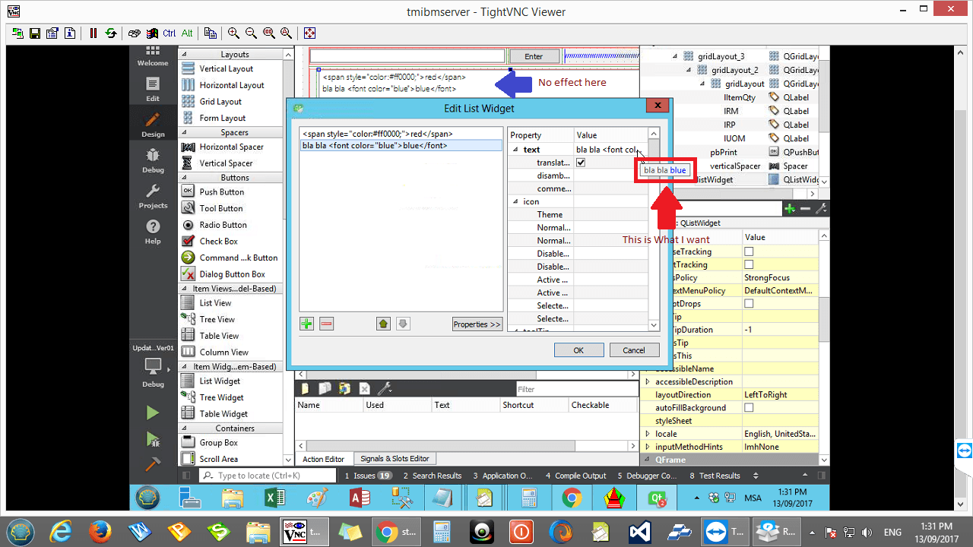Toggle the translatable checkbox
973x547 pixels.
[x=581, y=163]
